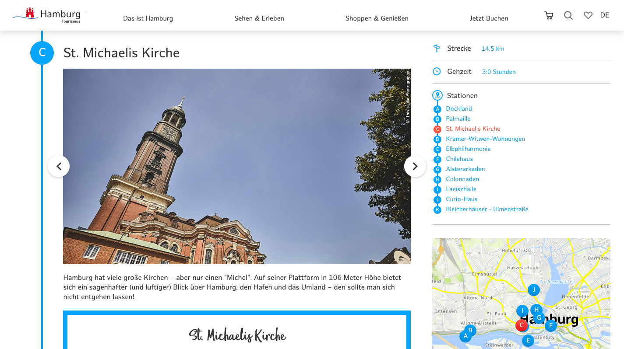Open the 'Das ist Hamburg' menu
Screen dimensions: 624x349
[148, 18]
